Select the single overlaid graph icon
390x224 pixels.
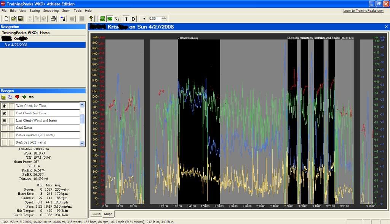pos(109,19)
